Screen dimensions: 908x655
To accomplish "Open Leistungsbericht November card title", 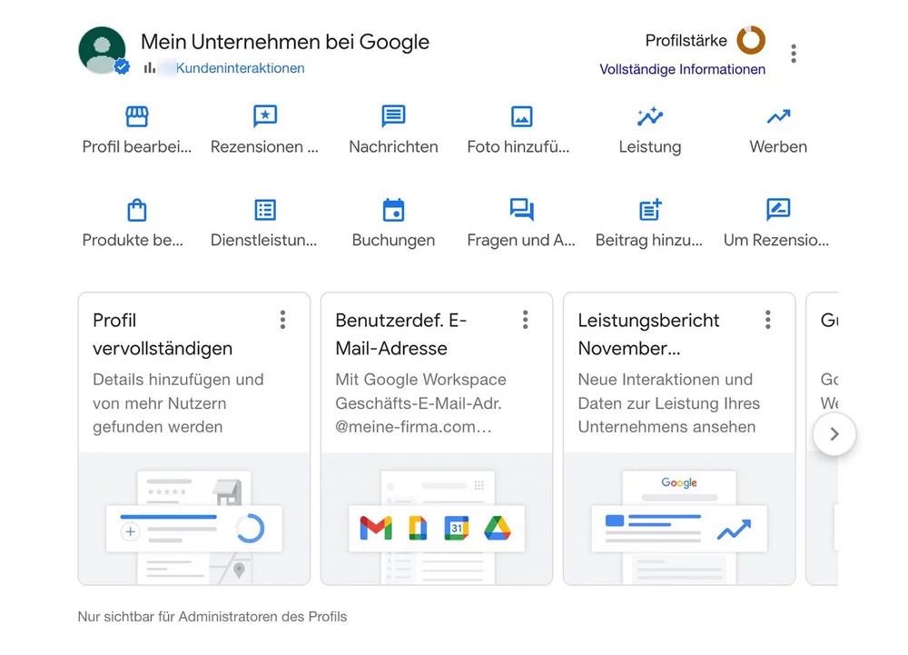I will tap(648, 334).
